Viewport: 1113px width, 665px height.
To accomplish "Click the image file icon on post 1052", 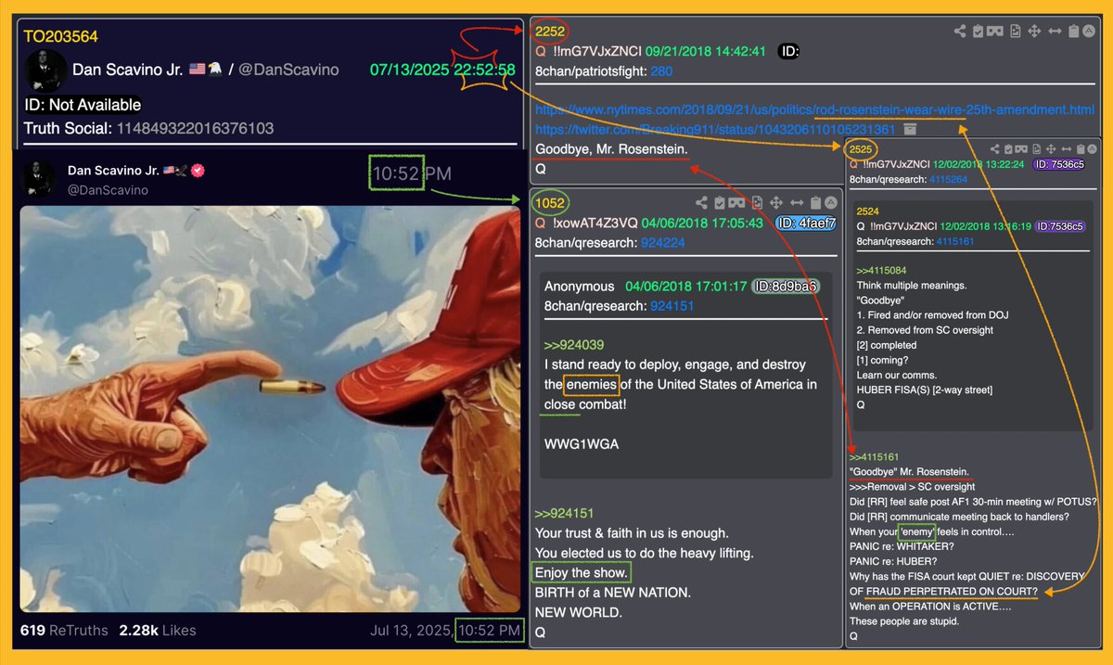I will (758, 203).
